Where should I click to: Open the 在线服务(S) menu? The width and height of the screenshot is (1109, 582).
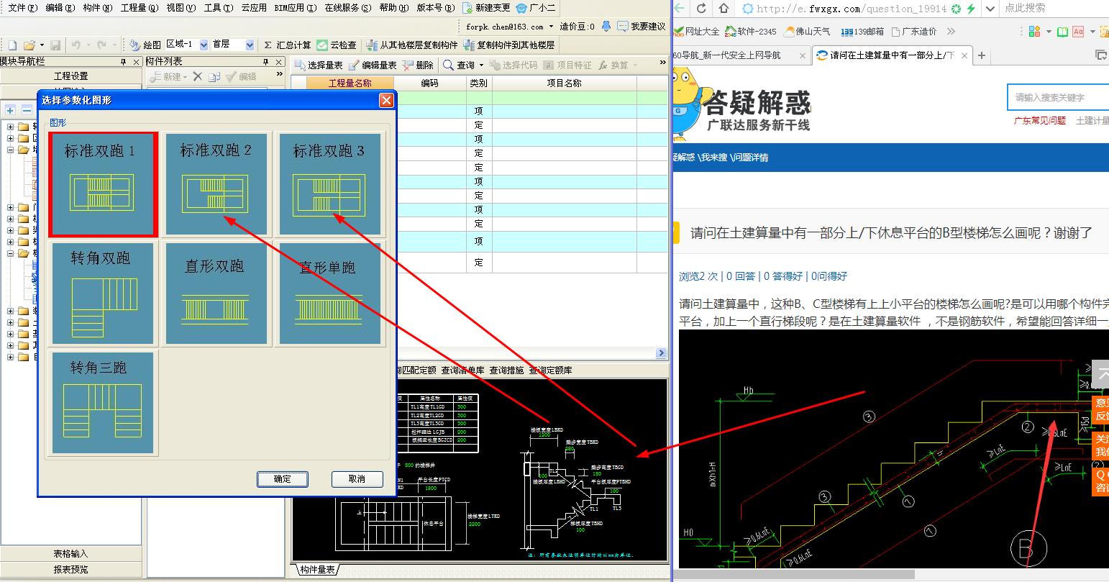(x=347, y=8)
